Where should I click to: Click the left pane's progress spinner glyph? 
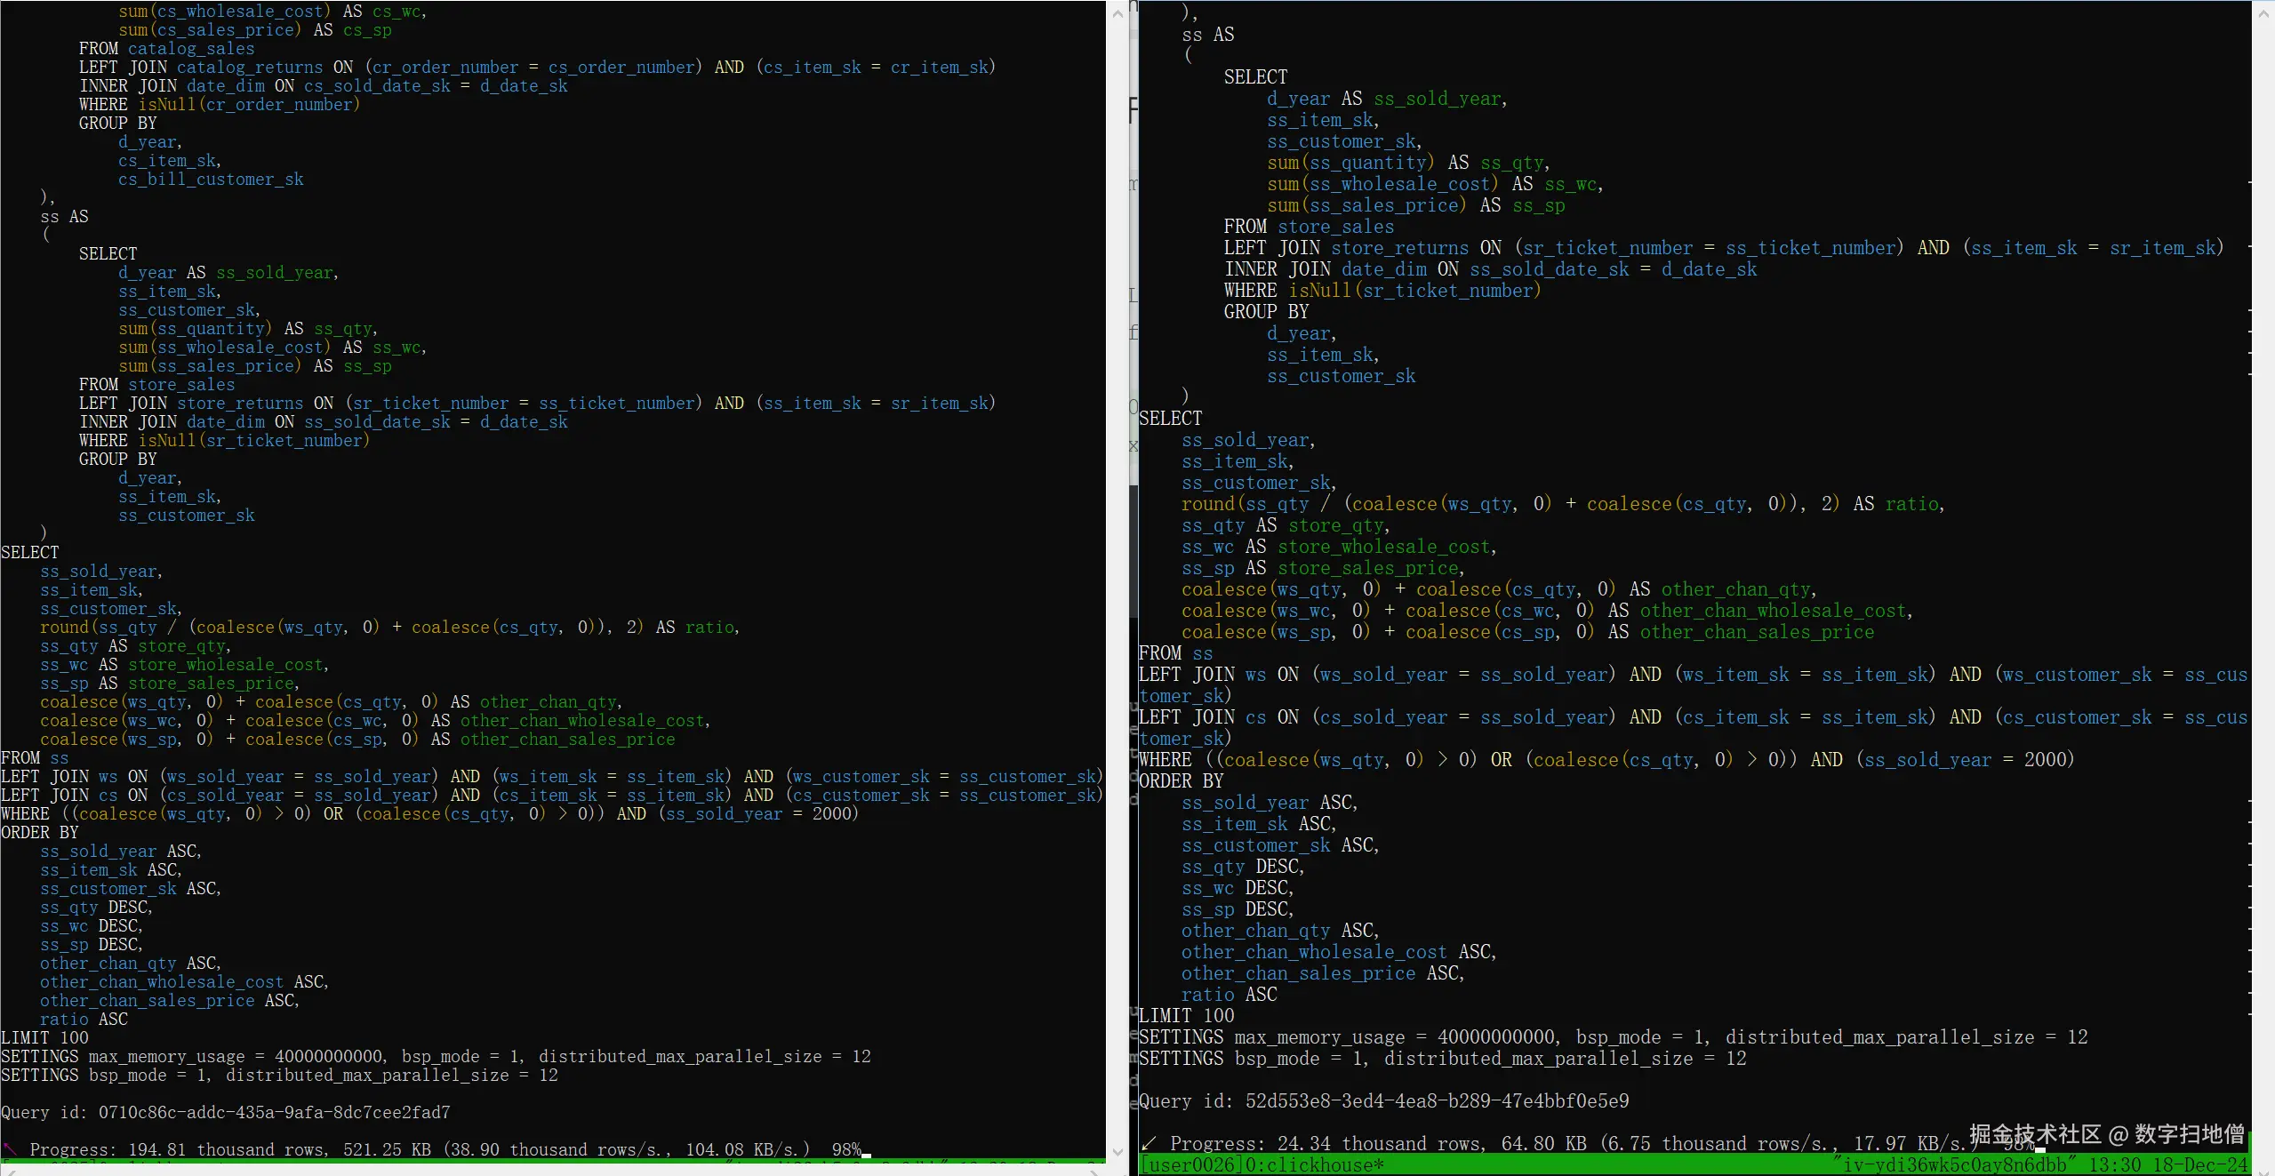click(10, 1149)
